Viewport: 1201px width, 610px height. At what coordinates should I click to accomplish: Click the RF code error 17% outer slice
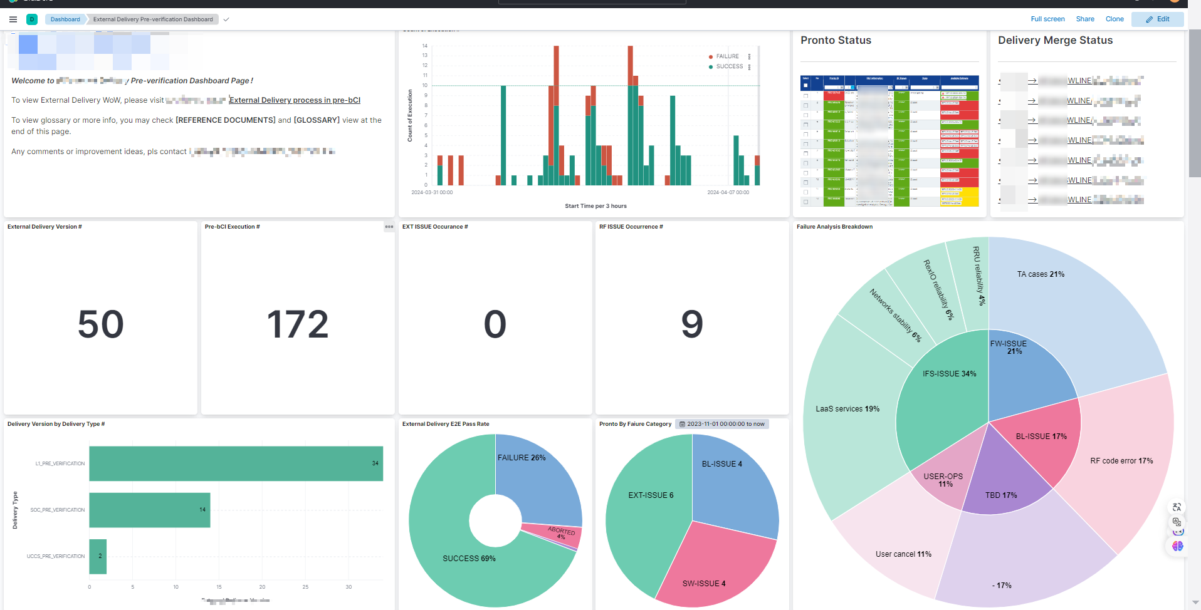pos(1122,463)
